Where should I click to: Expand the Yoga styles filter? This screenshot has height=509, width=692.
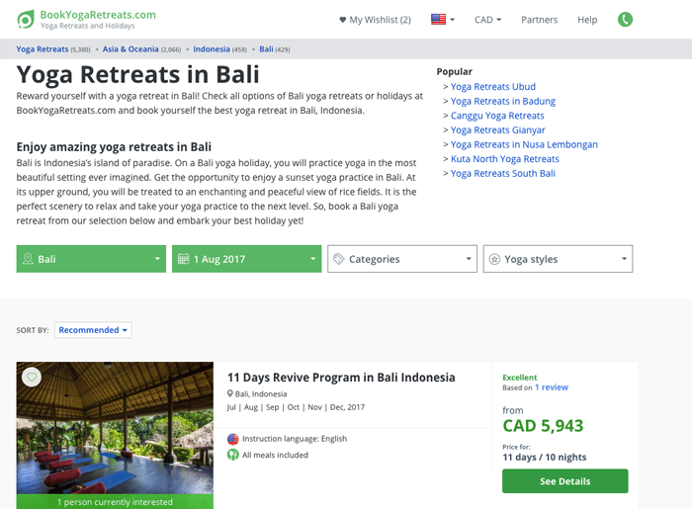pos(558,259)
